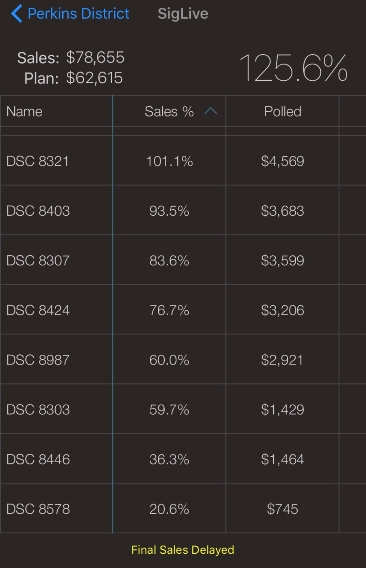Select the Sales % column header
This screenshot has width=366, height=568.
(169, 111)
